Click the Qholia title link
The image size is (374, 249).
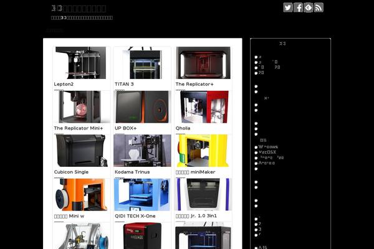(x=183, y=128)
